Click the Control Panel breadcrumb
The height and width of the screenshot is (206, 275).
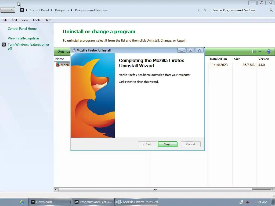(x=39, y=10)
